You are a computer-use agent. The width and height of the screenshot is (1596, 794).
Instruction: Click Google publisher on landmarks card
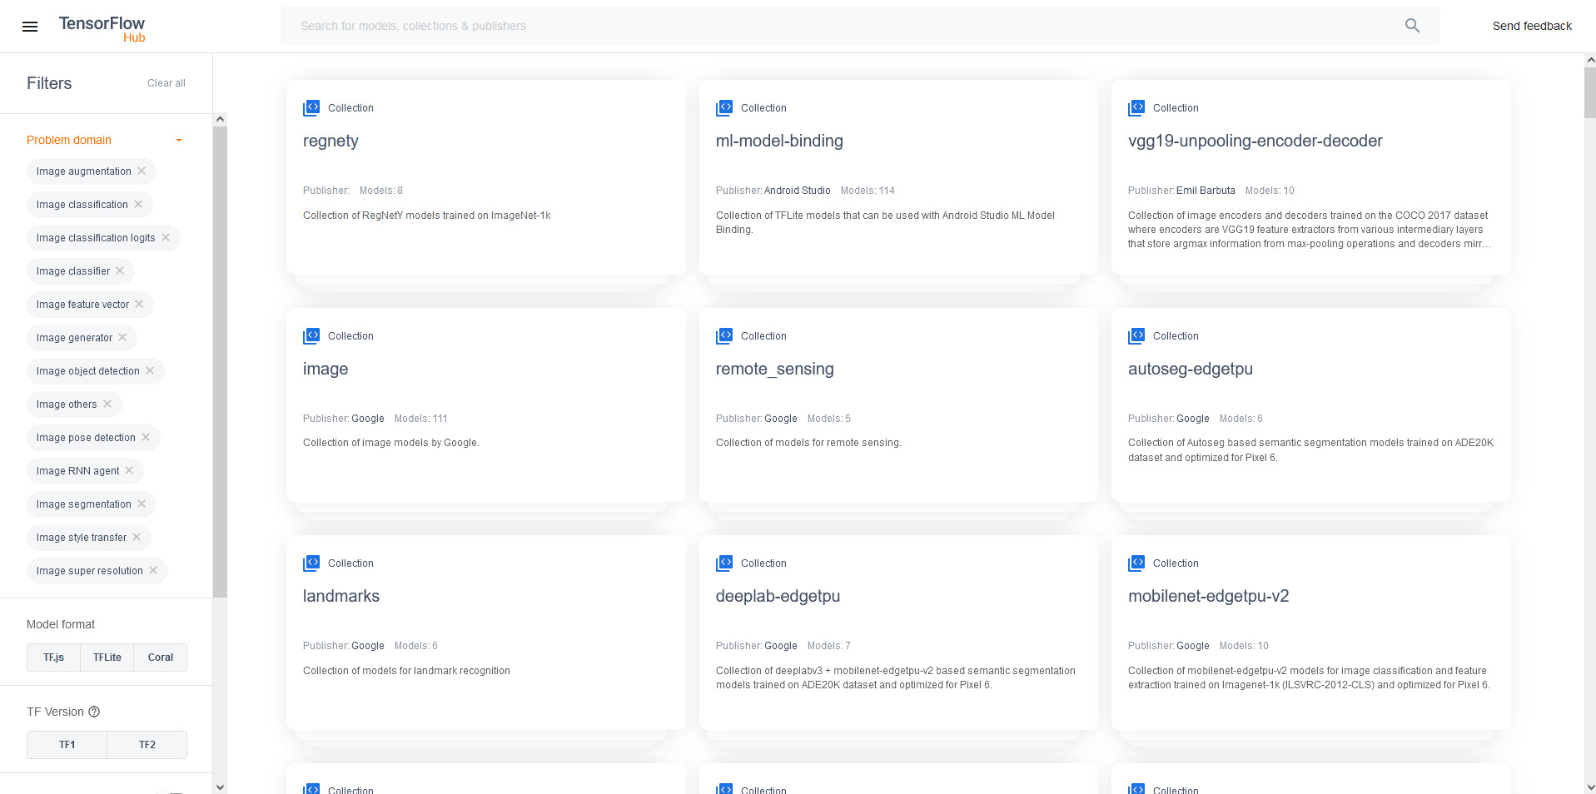[x=368, y=646]
